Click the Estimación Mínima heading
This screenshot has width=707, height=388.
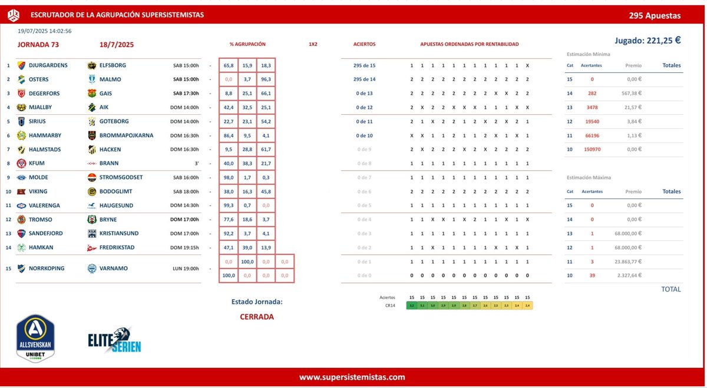588,54
